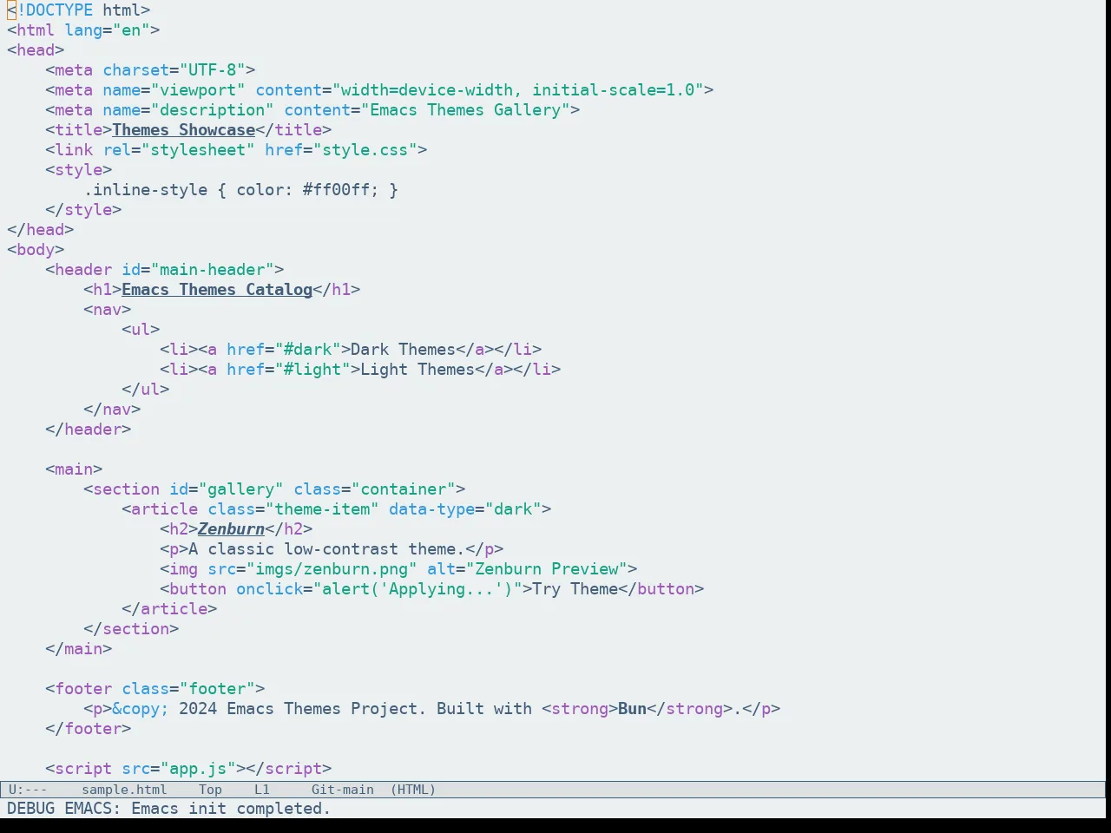Click the &copy; entity in footer
This screenshot has height=833, width=1111.
tap(141, 709)
